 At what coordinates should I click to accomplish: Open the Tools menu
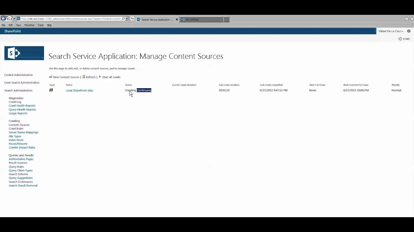[41, 25]
